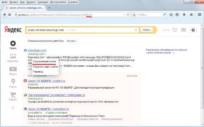Open the Firefox hamburger menu

point(200,14)
